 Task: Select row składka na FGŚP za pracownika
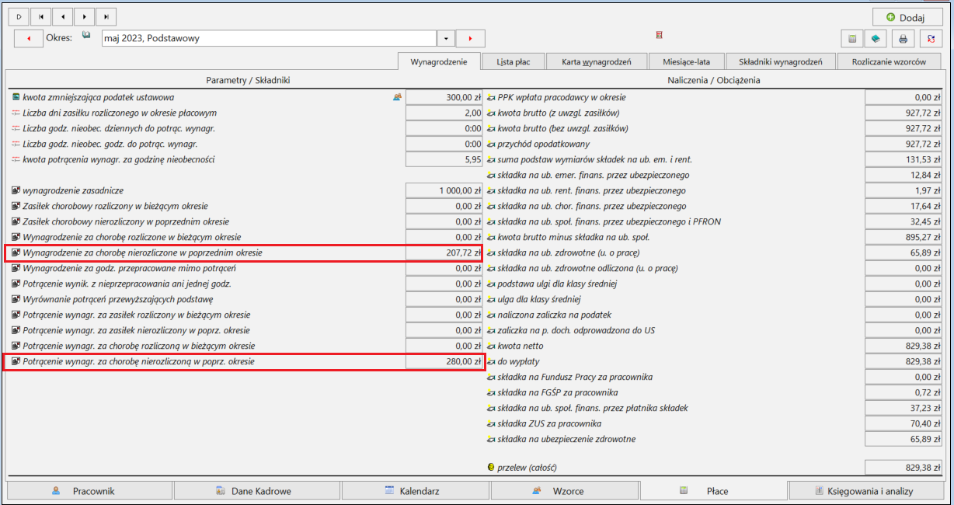(x=714, y=392)
